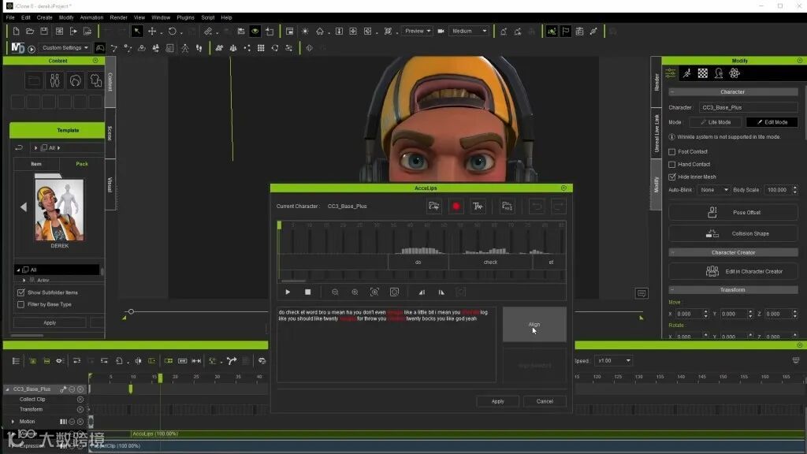This screenshot has height=454, width=807.
Task: Open the Animation menu
Action: point(91,17)
